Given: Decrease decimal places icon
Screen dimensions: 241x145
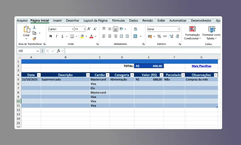Looking at the screenshot, I should [177, 36].
